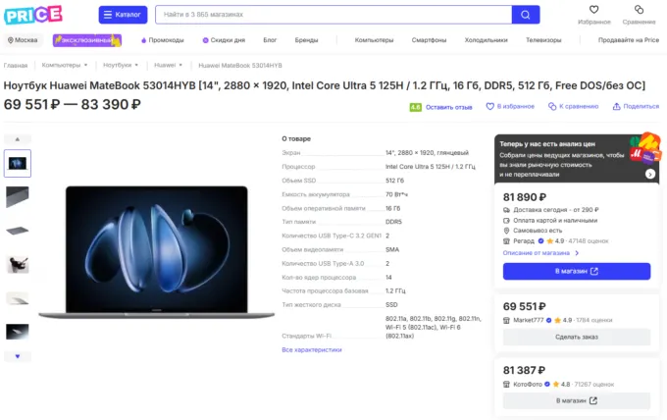Click the PRICE logo
Screen dimensions: 667x420
(x=33, y=15)
